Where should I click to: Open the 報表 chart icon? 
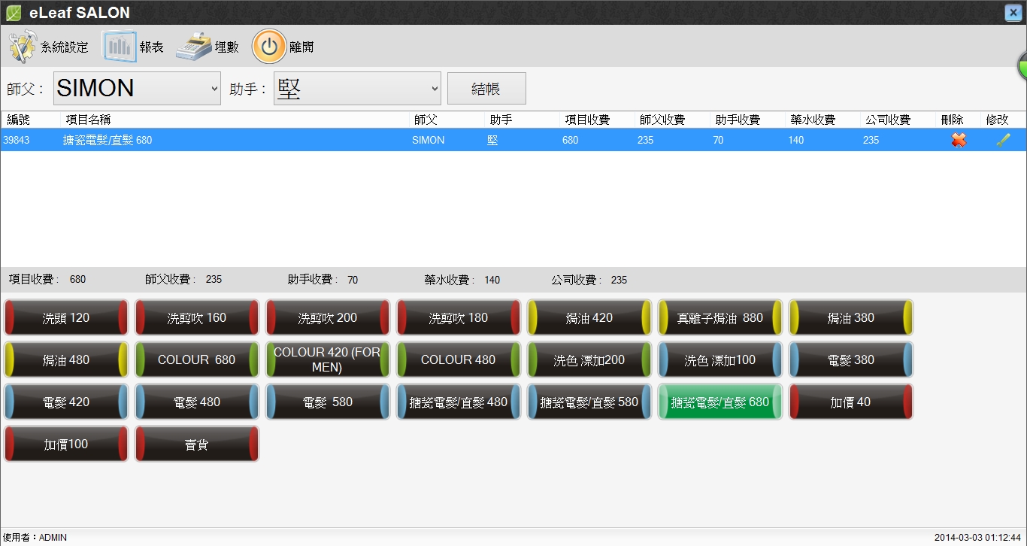click(119, 47)
